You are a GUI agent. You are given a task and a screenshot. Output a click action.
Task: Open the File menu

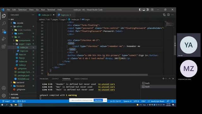coord(8,10)
